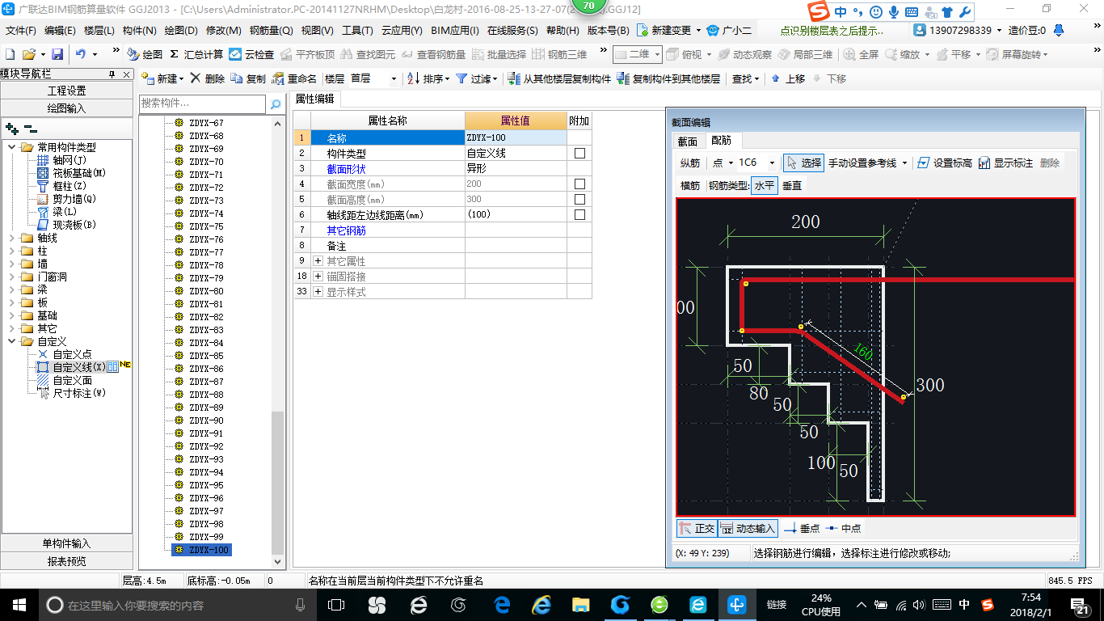Click the 全屏 fullscreen tool

(862, 54)
